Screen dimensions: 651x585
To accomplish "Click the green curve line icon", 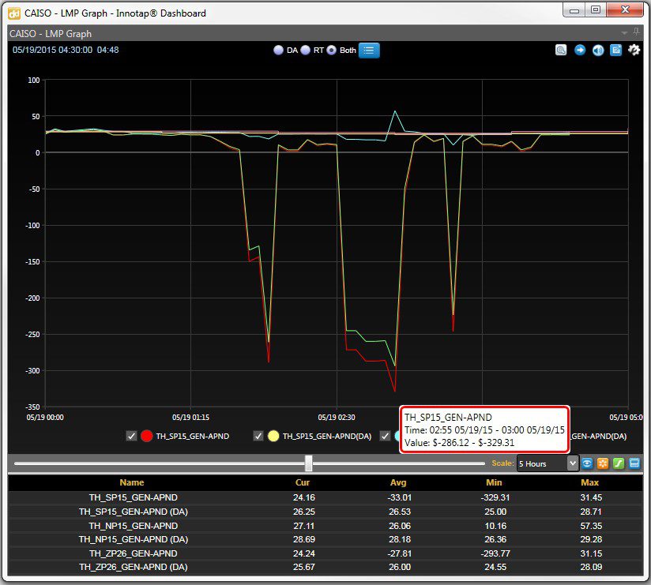I will click(619, 463).
